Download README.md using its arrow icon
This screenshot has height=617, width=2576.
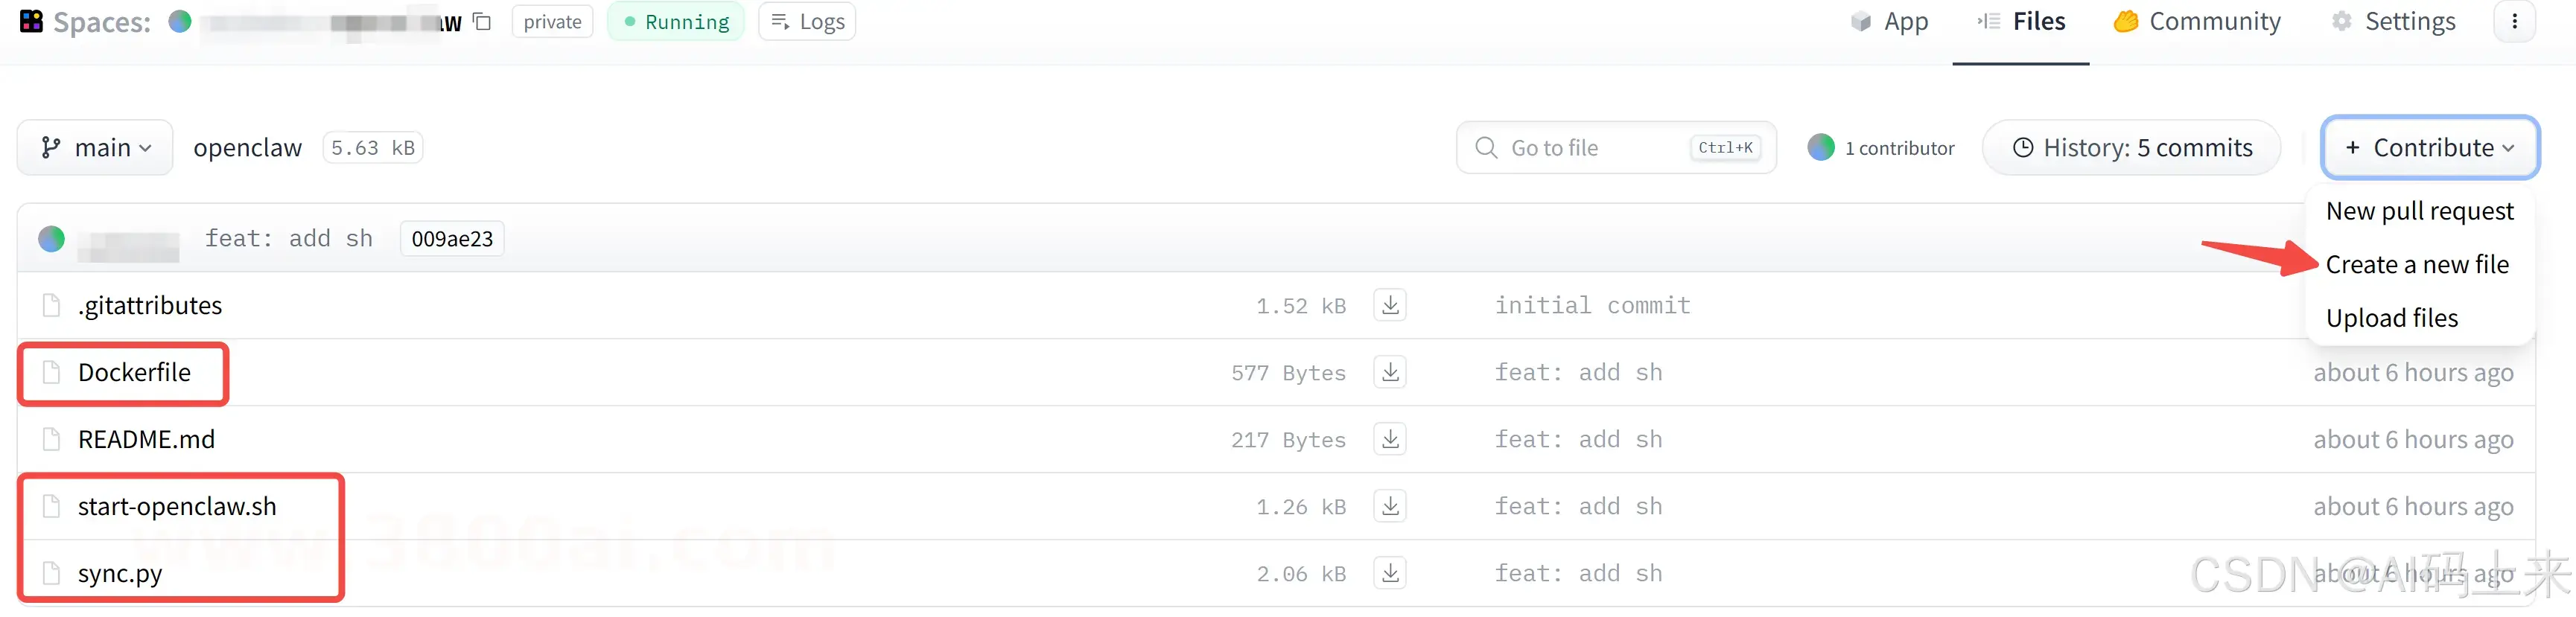(x=1390, y=439)
